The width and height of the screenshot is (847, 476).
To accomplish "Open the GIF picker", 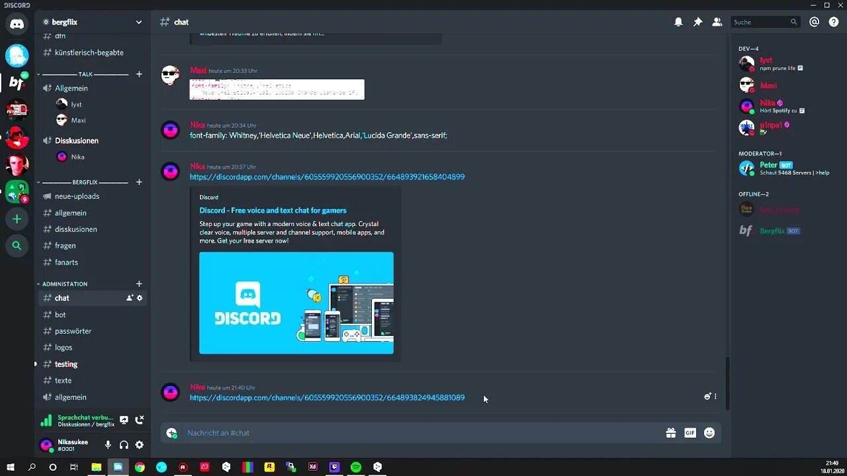I will [x=690, y=433].
